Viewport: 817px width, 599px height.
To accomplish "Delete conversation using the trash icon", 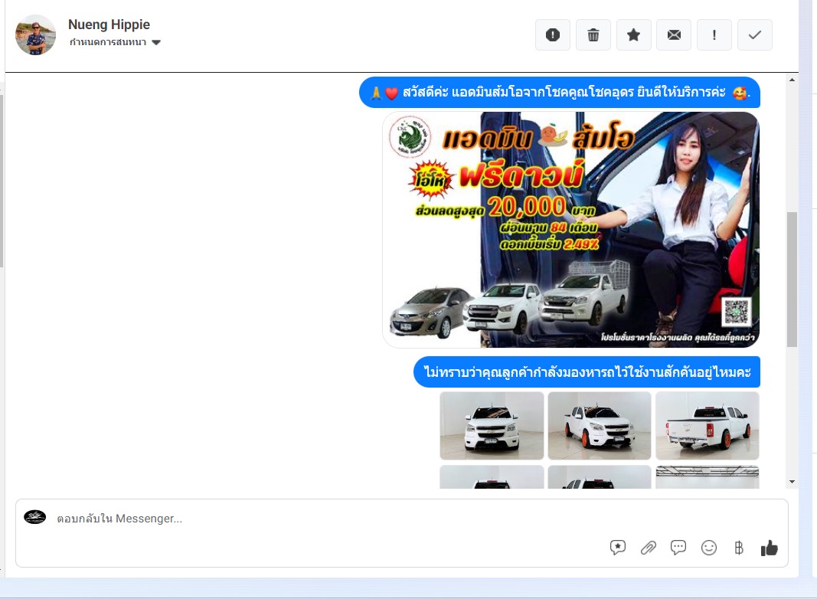I will coord(593,35).
